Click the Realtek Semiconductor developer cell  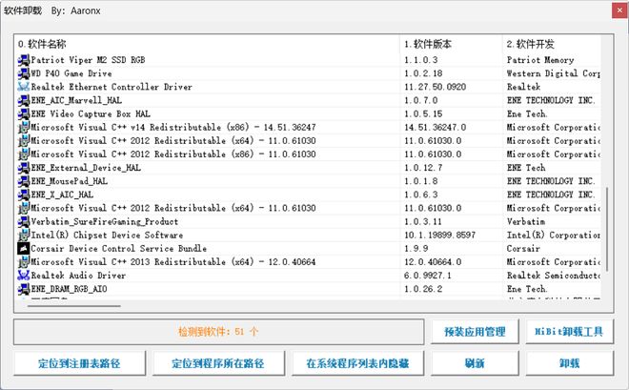(554, 276)
